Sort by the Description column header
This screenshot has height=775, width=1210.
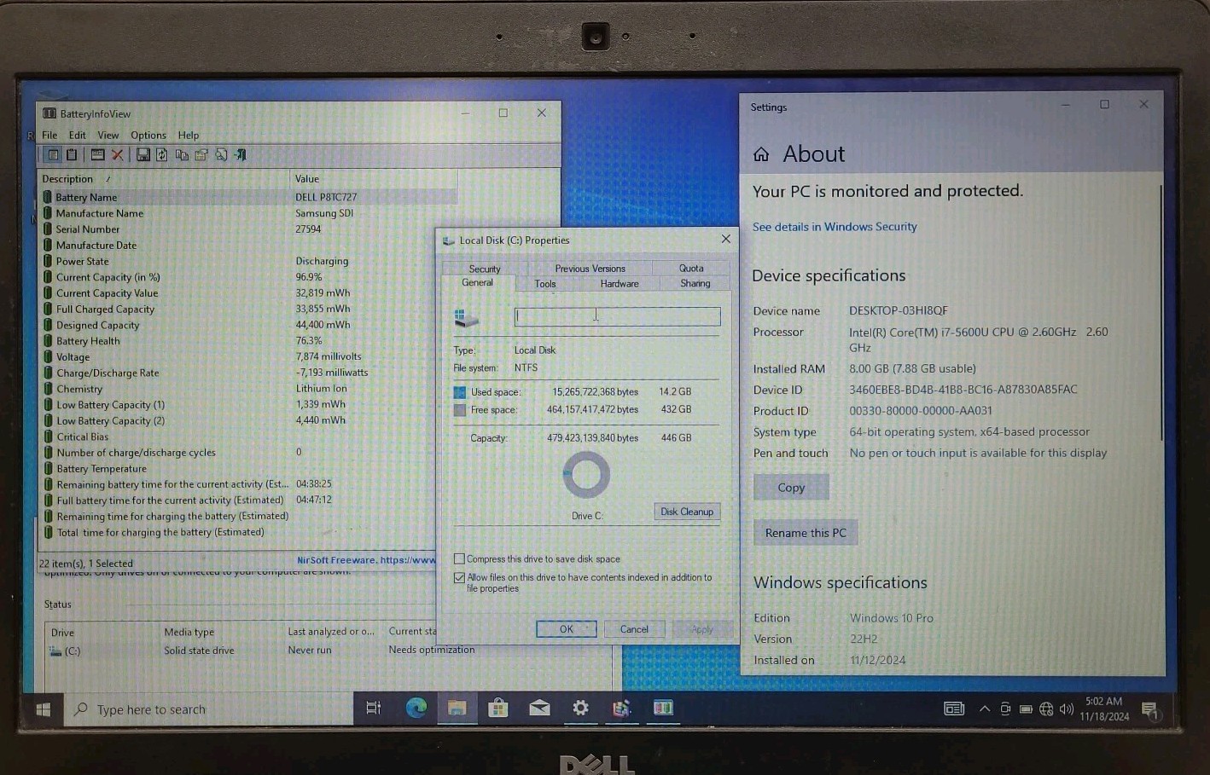165,179
